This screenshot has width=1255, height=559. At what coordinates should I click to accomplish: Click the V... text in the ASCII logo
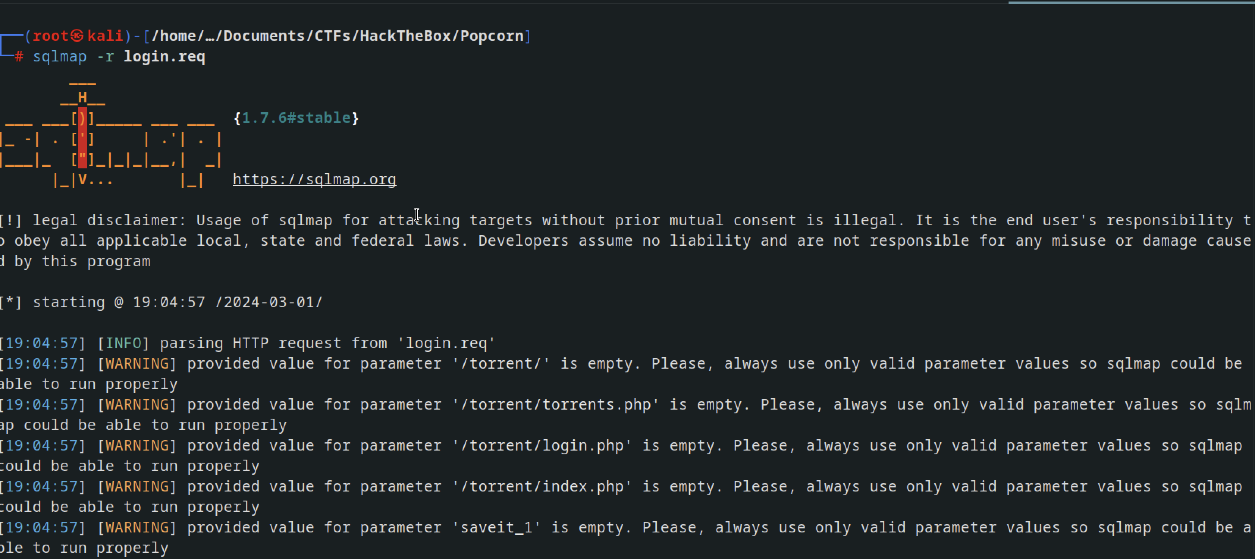[x=96, y=179]
